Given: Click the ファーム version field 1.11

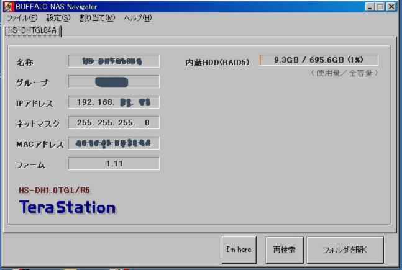Looking at the screenshot, I should 114,164.
